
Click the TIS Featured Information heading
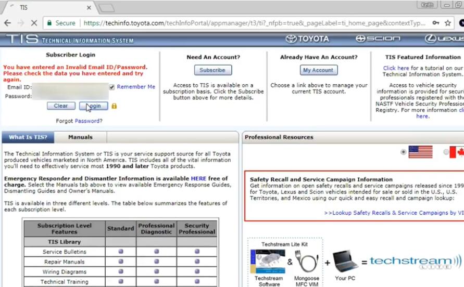click(x=423, y=57)
